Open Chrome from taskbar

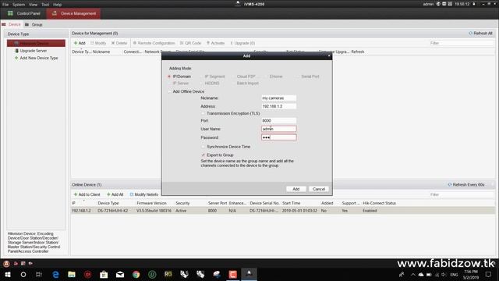(x=136, y=274)
